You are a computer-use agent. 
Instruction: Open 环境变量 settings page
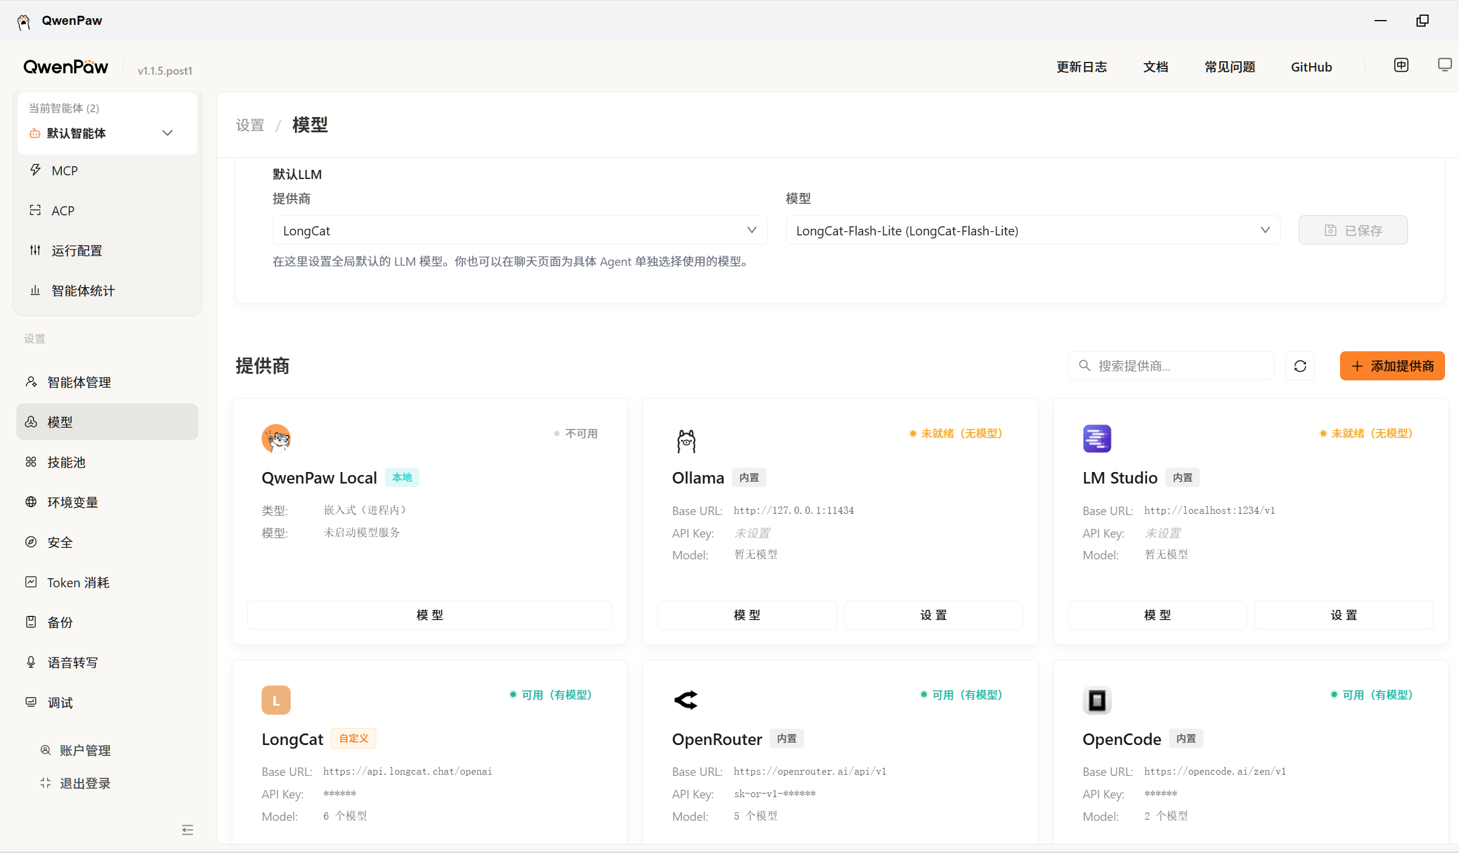coord(107,502)
